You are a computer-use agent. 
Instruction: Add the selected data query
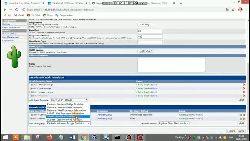tap(241, 123)
